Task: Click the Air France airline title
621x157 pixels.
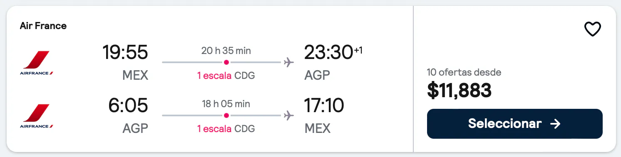Action: [x=43, y=26]
